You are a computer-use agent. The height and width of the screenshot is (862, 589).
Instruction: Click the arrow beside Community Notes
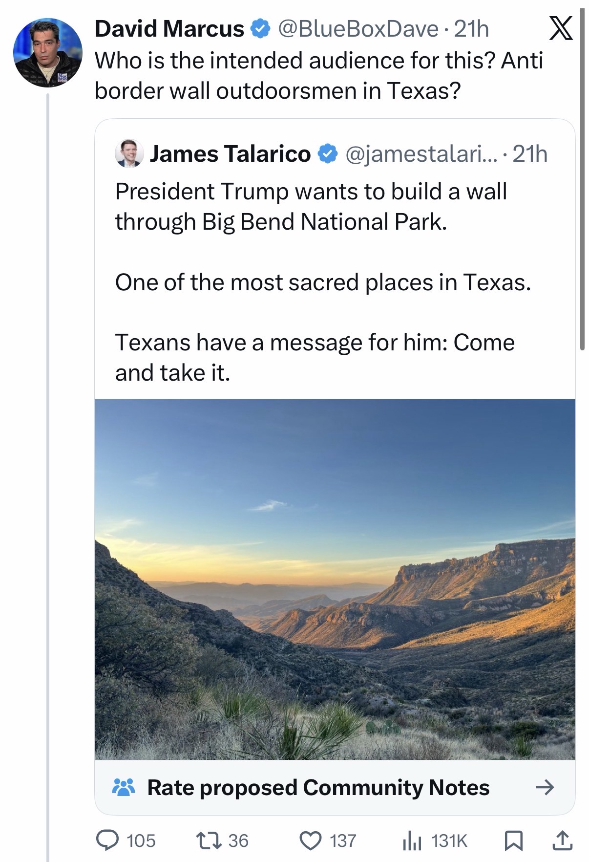(545, 787)
